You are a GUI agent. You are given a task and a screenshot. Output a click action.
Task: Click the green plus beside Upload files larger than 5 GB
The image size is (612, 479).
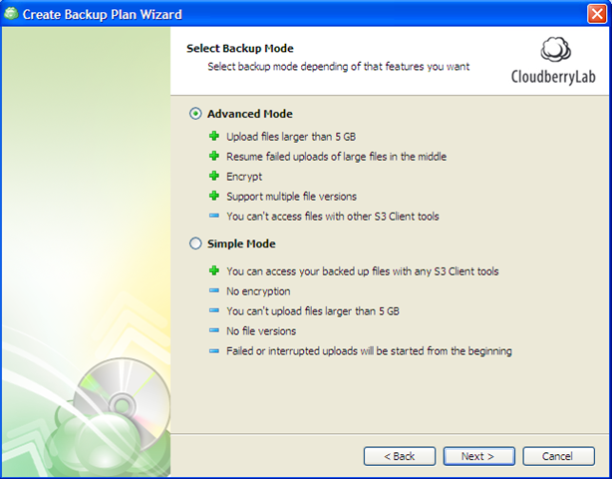point(214,136)
